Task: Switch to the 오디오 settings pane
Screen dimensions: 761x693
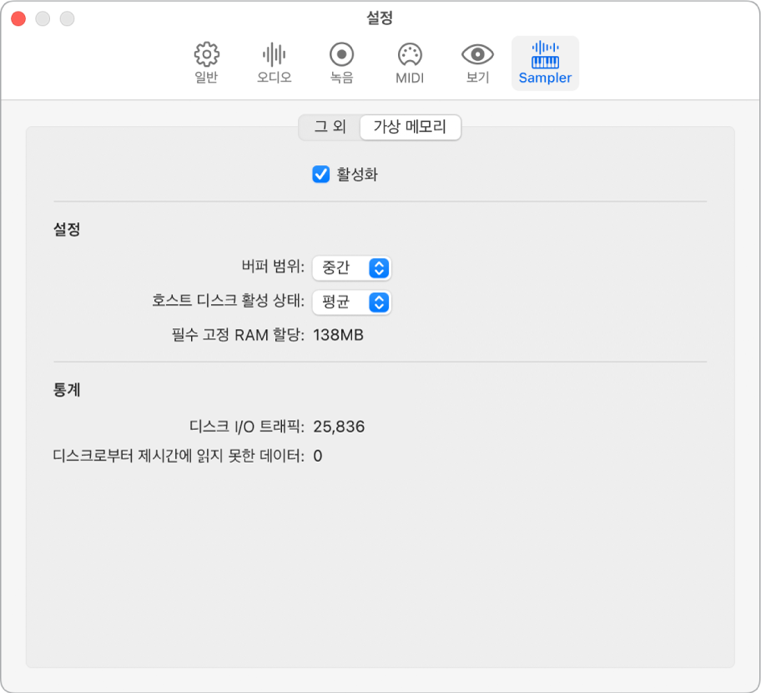Action: click(x=273, y=63)
